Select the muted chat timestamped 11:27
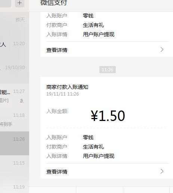 point(15,96)
